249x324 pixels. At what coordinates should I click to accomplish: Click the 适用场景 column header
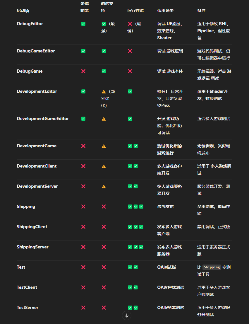click(x=165, y=11)
